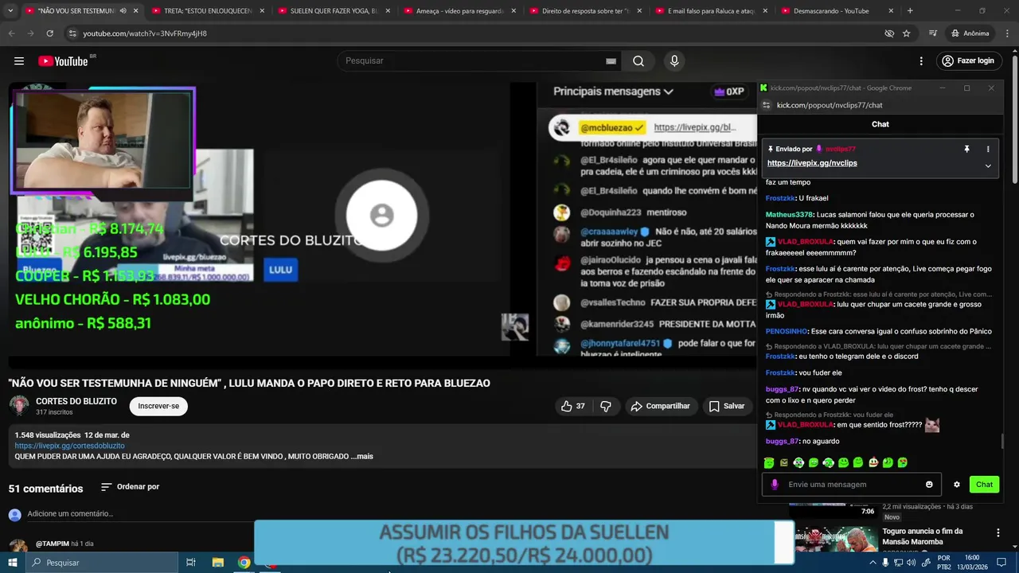Screen dimensions: 1019x573
Task: Send message with the green Chat button
Action: tap(984, 485)
